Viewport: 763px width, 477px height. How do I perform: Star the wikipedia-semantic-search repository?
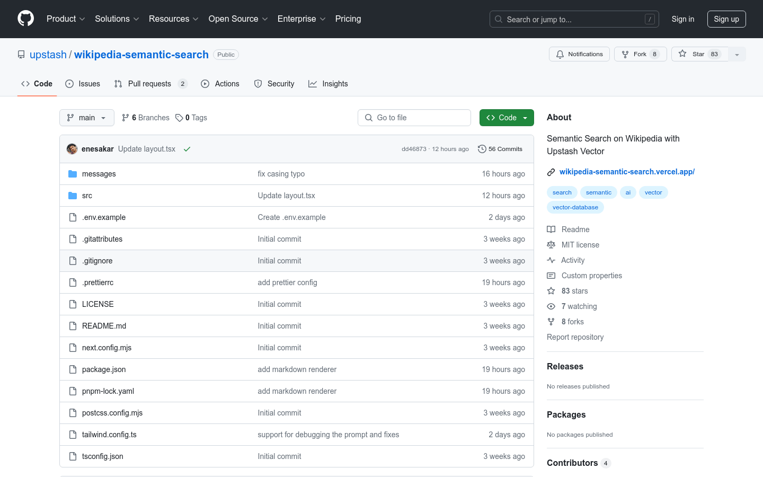point(700,54)
